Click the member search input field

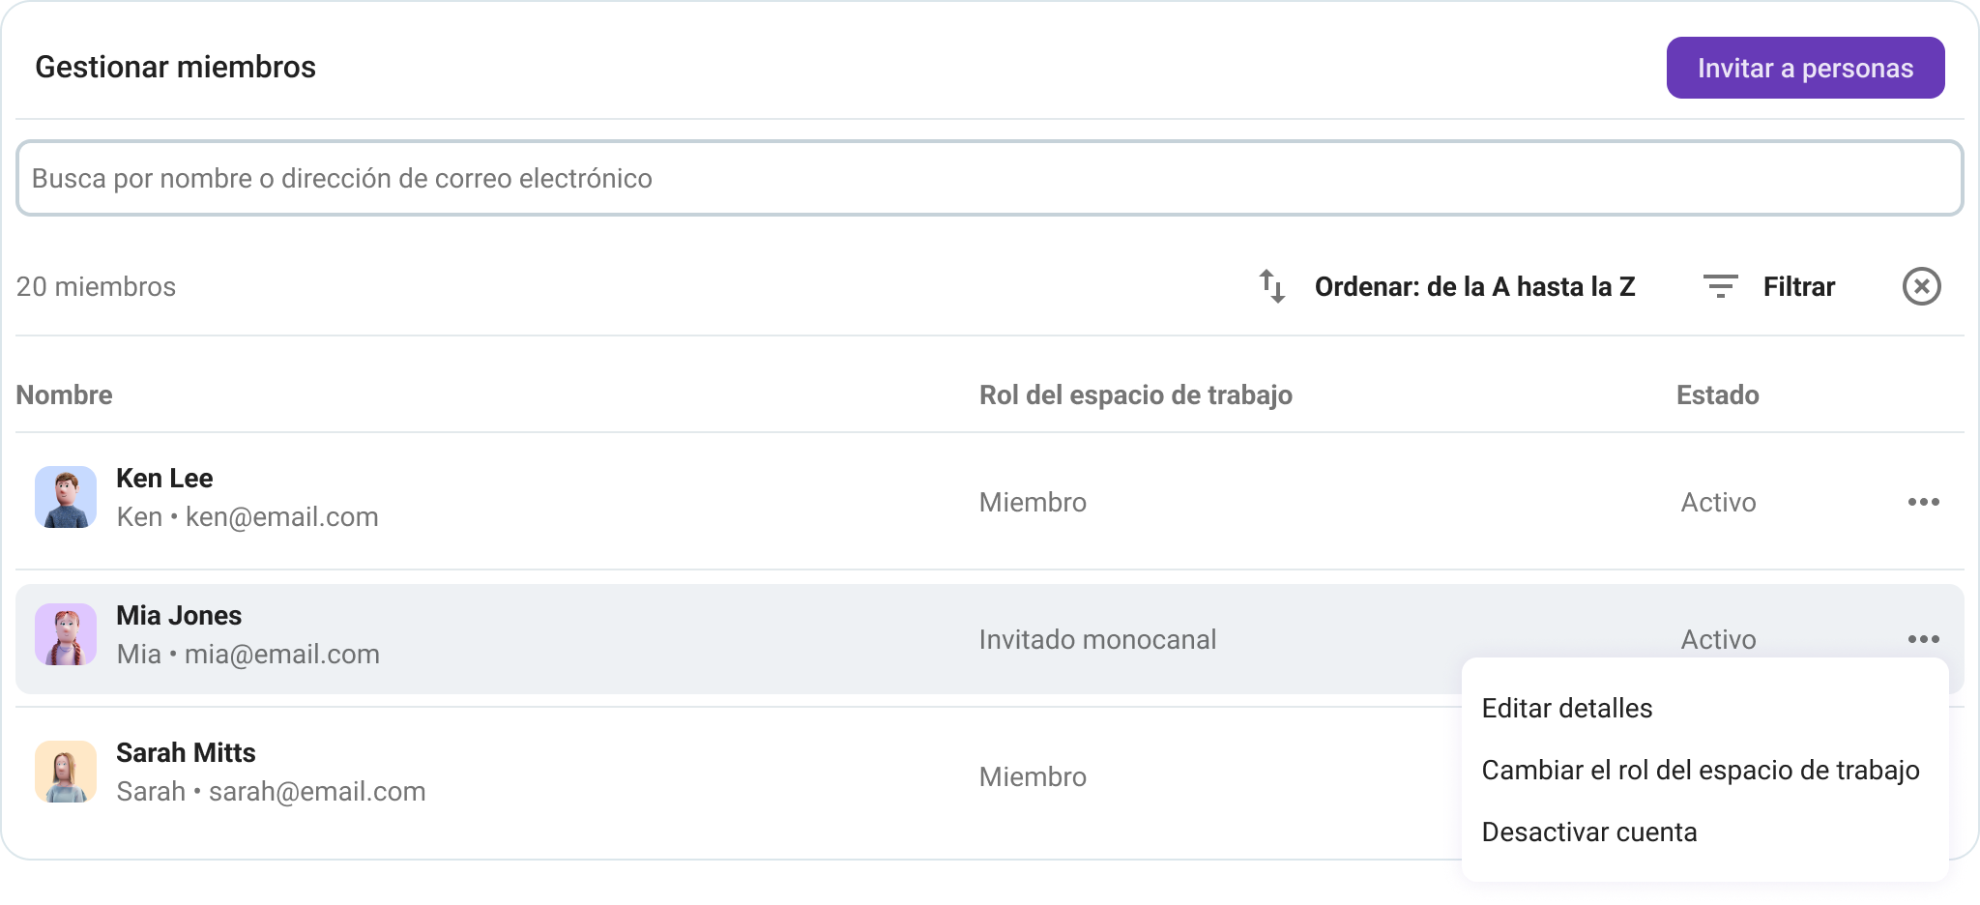coord(988,178)
